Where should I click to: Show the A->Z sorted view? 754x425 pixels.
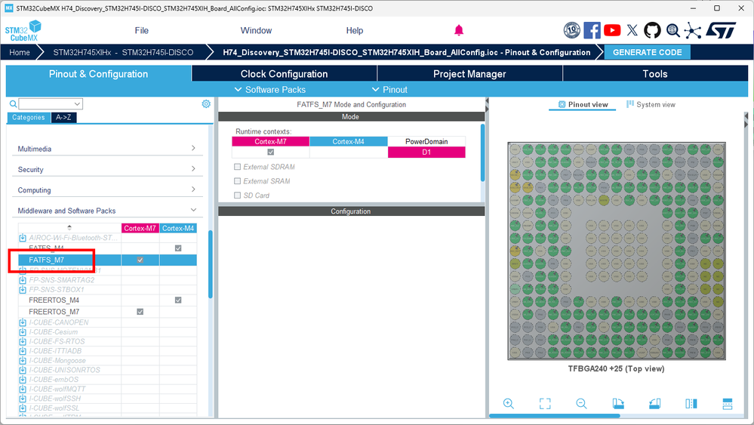pos(63,117)
